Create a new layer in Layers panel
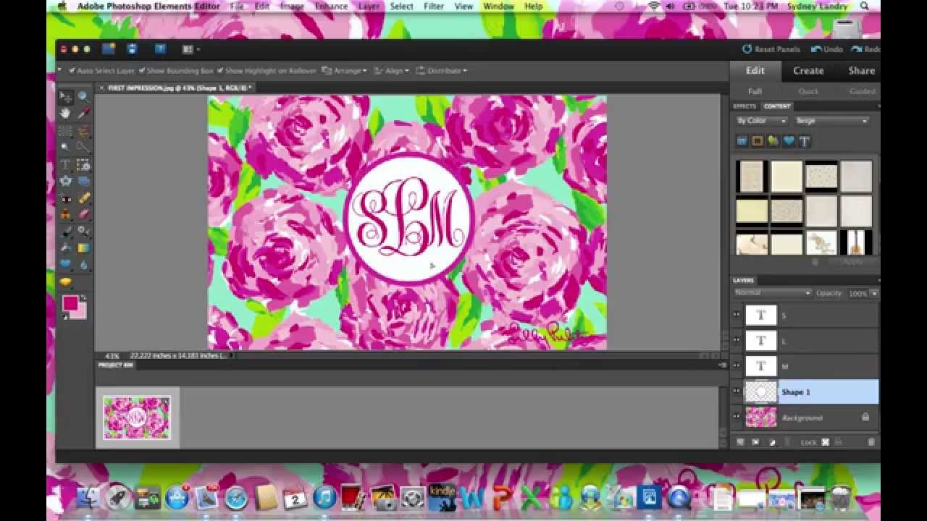 coord(740,441)
